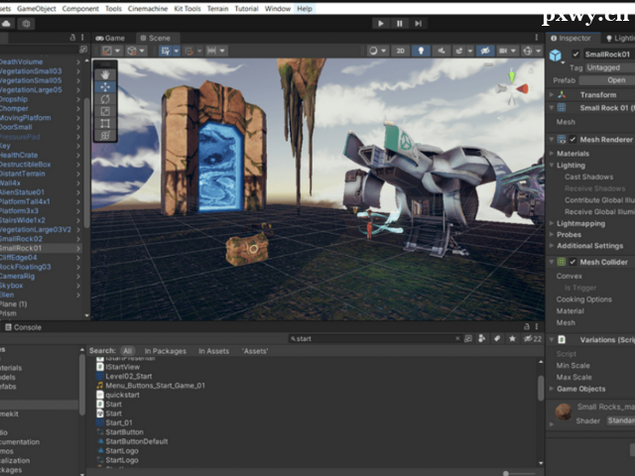Toggle SmallRock01 active checkbox in Inspector
Screen dimensions: 635x476
point(576,54)
